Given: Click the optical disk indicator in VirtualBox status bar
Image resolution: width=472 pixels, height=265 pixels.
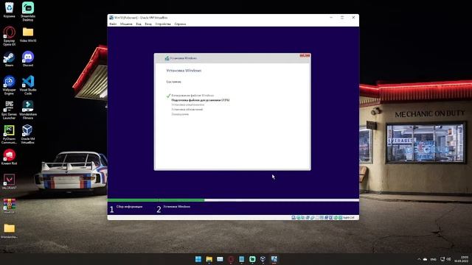Looking at the screenshot, I should (x=298, y=218).
